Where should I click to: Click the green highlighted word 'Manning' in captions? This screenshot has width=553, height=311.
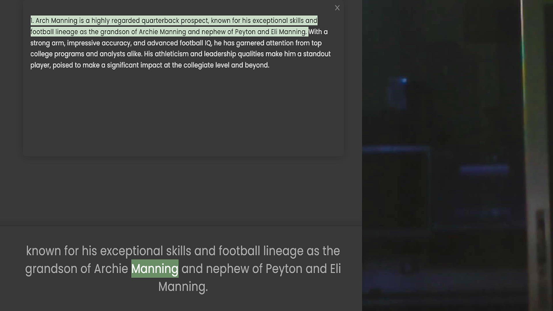(x=155, y=269)
